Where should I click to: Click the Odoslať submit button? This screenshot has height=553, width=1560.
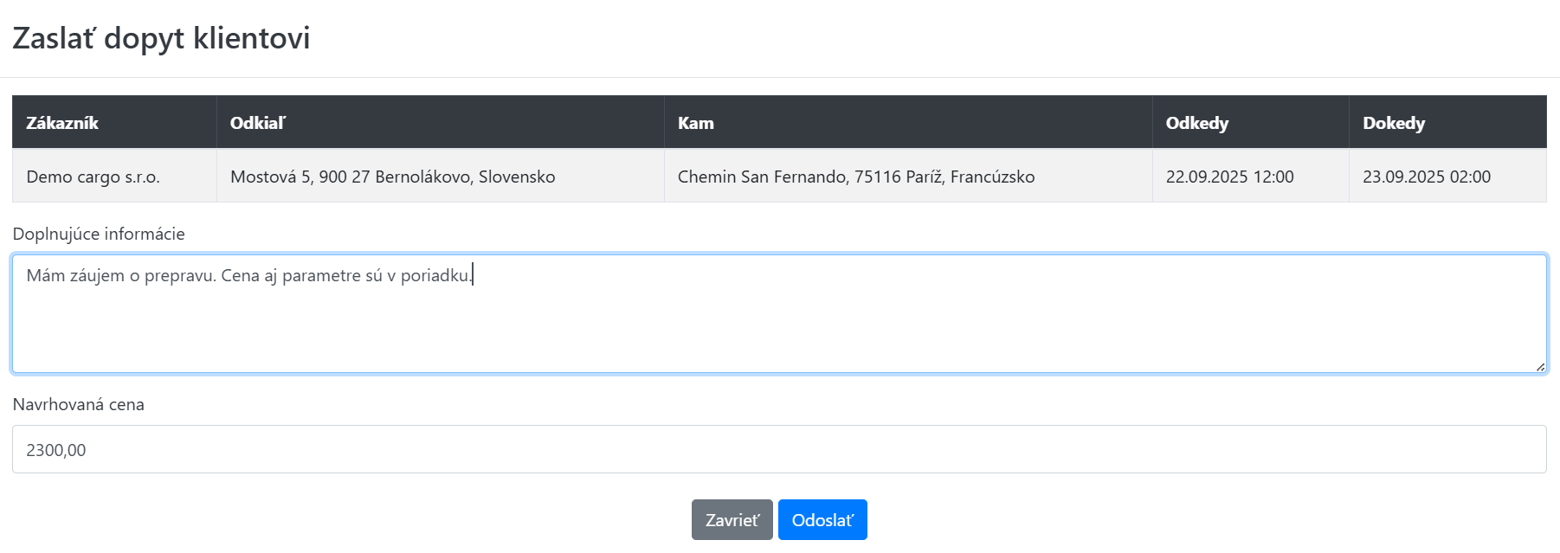click(822, 520)
